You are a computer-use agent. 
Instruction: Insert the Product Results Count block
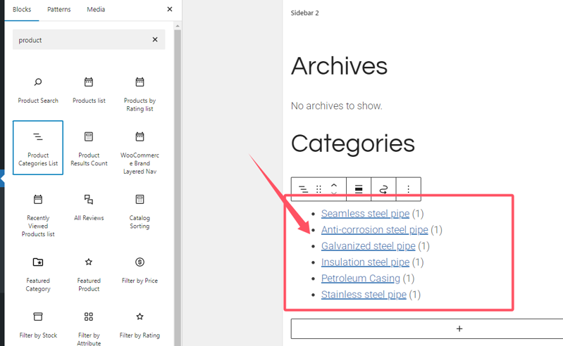(89, 148)
